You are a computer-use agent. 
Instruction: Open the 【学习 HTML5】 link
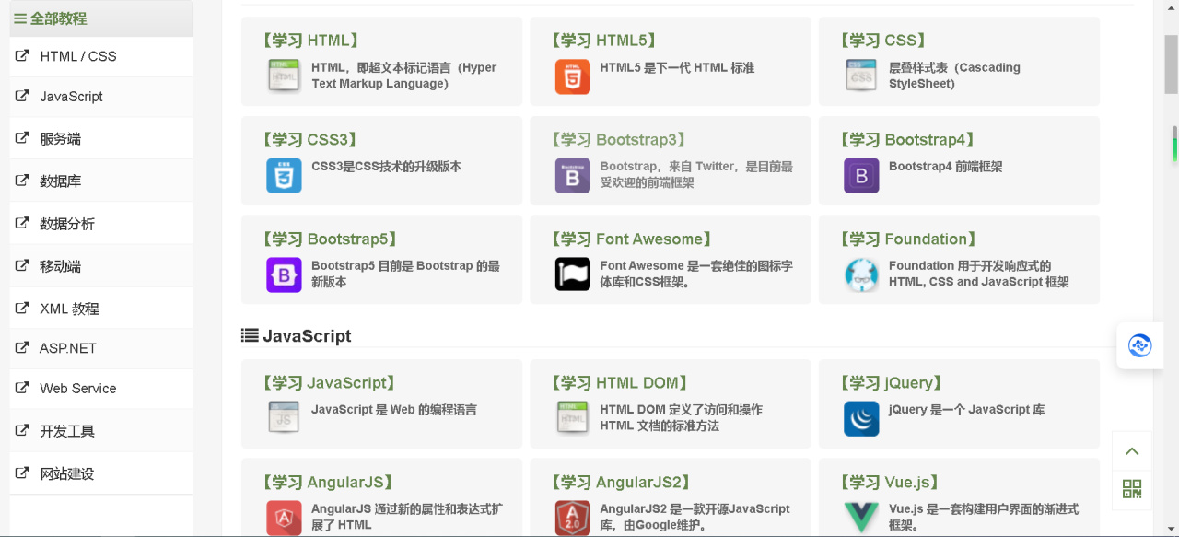[603, 41]
